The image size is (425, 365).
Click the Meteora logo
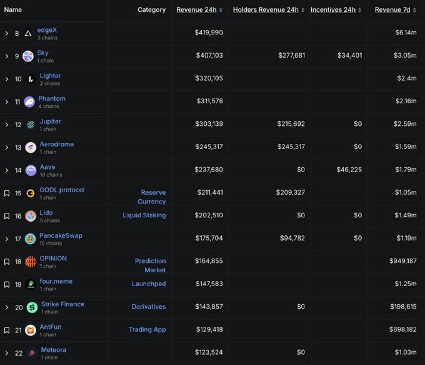click(x=32, y=353)
